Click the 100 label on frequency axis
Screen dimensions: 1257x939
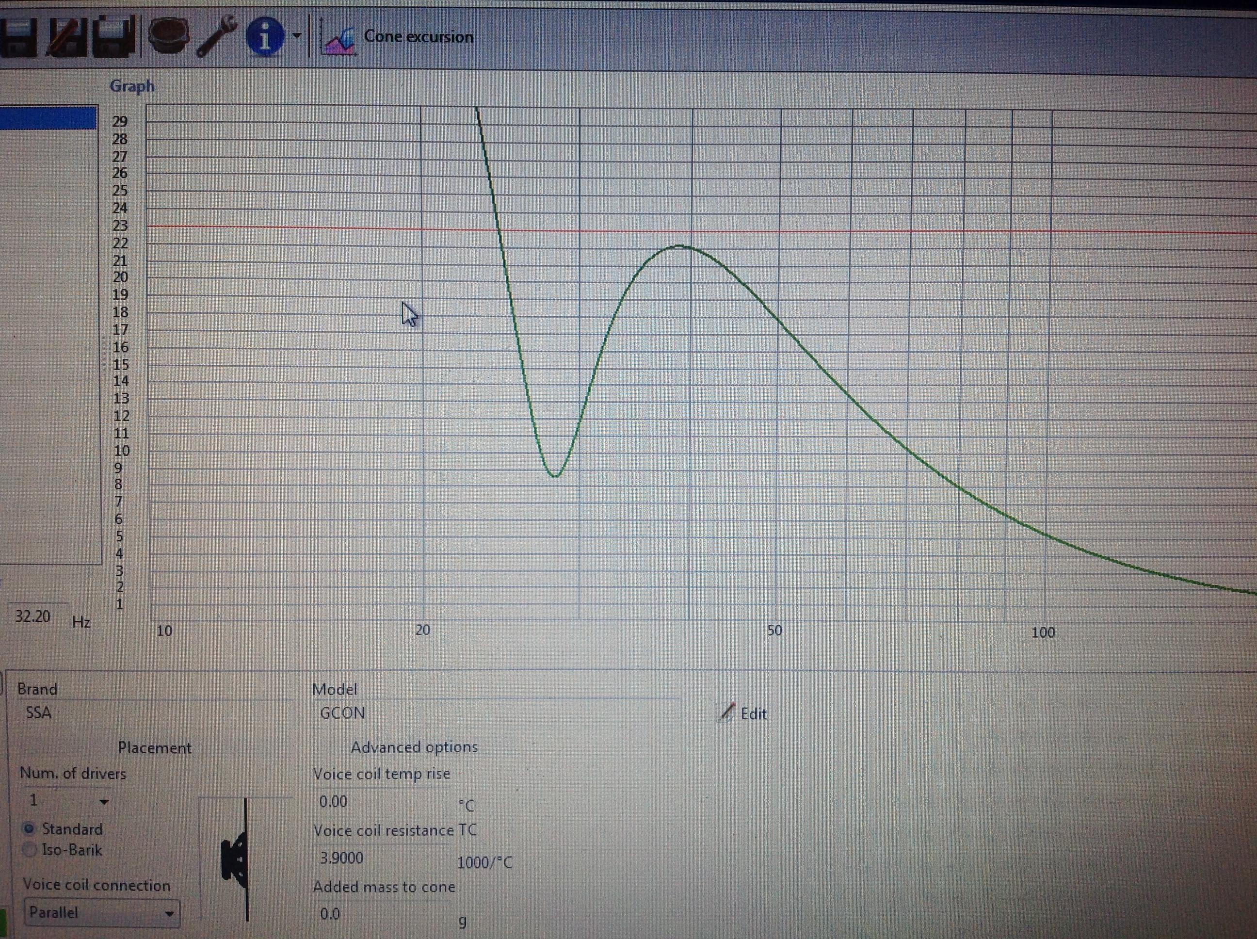1043,632
